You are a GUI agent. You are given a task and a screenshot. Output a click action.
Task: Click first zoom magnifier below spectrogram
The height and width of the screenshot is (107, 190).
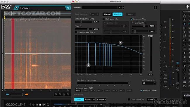(56, 94)
